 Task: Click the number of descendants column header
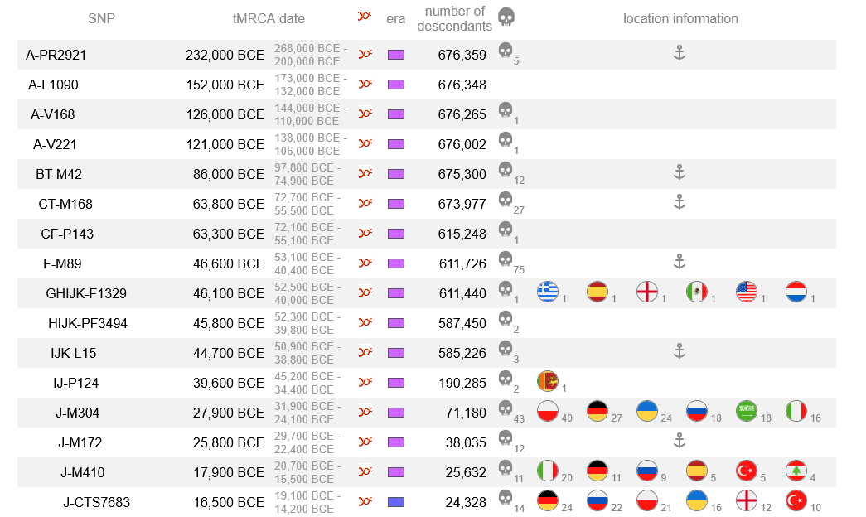click(x=454, y=19)
